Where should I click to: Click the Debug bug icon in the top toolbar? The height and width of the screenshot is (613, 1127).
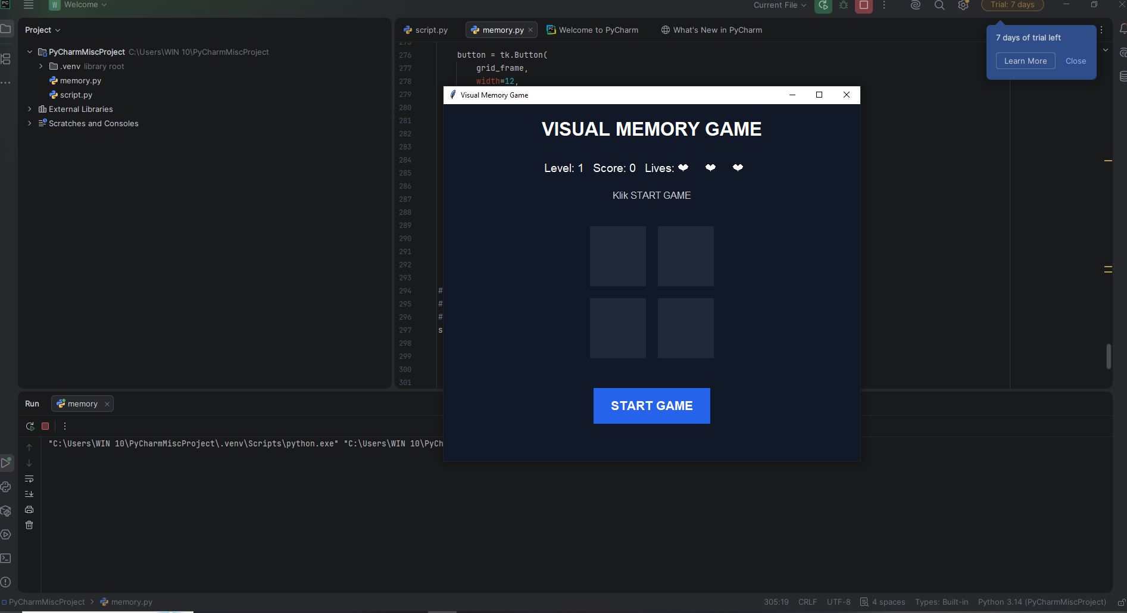pyautogui.click(x=844, y=5)
